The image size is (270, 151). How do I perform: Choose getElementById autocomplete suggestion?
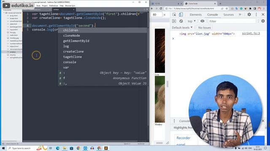pyautogui.click(x=103, y=41)
